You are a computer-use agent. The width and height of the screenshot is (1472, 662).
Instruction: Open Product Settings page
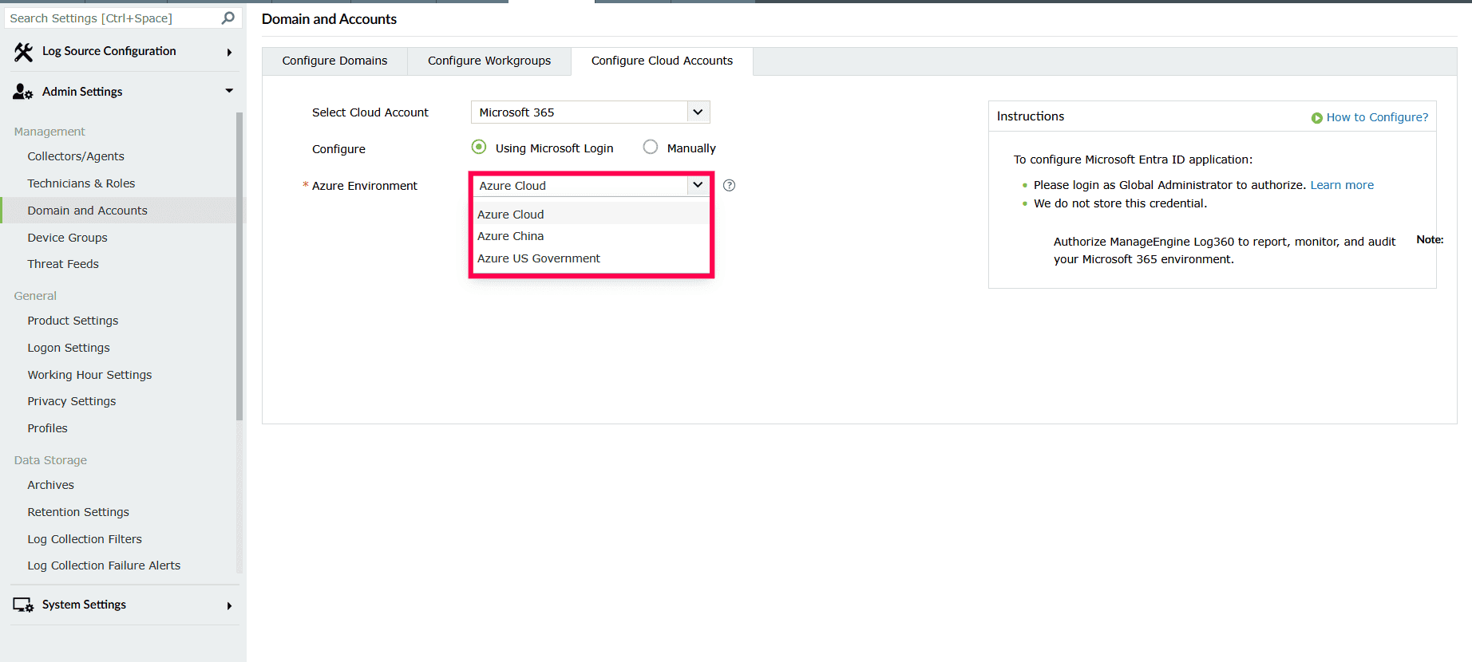pyautogui.click(x=73, y=321)
